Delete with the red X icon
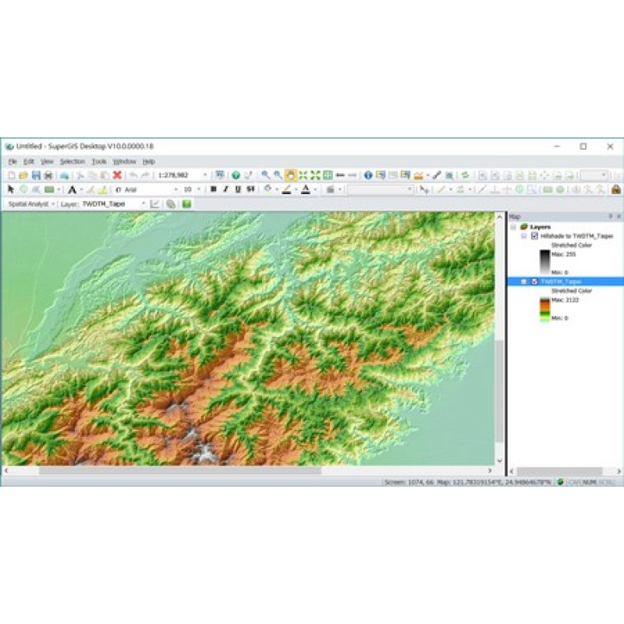 click(x=117, y=175)
